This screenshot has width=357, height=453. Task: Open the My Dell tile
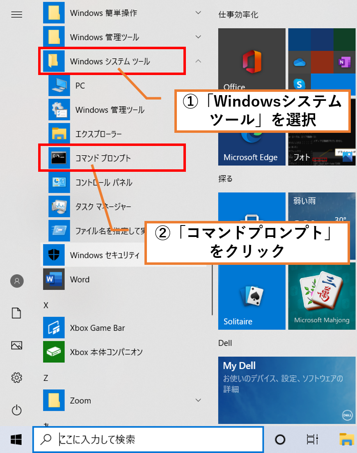(x=287, y=390)
